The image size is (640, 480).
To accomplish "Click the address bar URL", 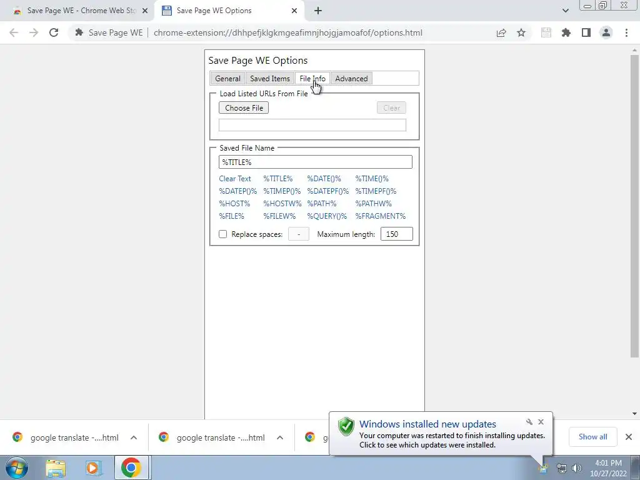I will [287, 32].
